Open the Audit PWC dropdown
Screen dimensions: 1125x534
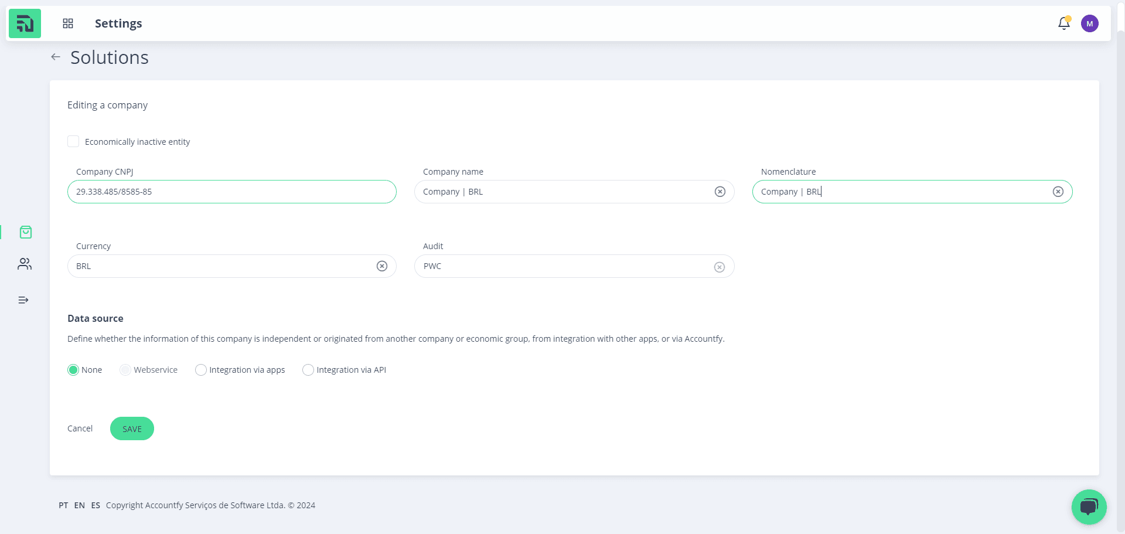[x=574, y=266]
